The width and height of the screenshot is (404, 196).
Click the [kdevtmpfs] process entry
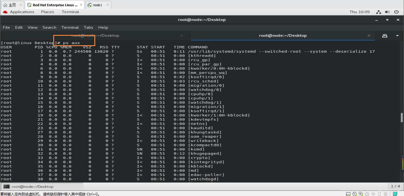click(x=203, y=119)
